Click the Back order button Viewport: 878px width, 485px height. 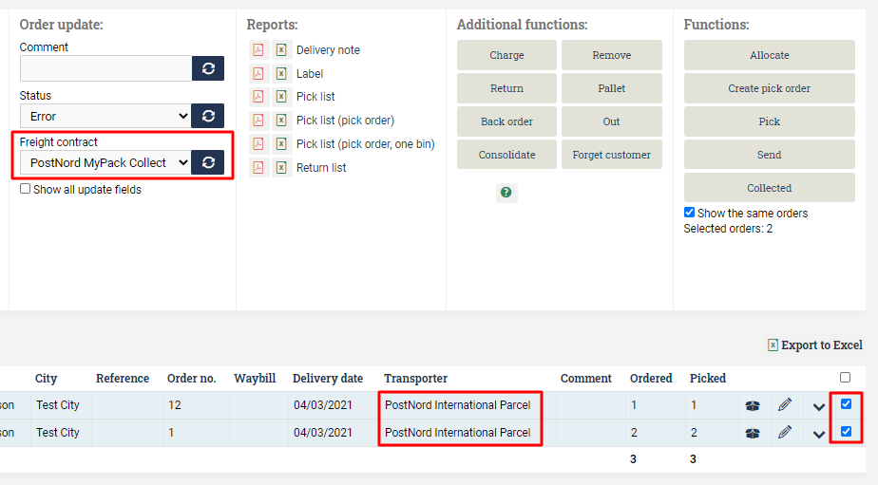pos(506,121)
